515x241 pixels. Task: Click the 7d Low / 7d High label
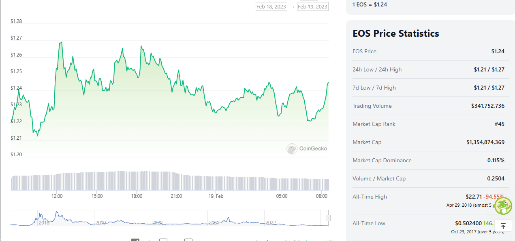[374, 88]
